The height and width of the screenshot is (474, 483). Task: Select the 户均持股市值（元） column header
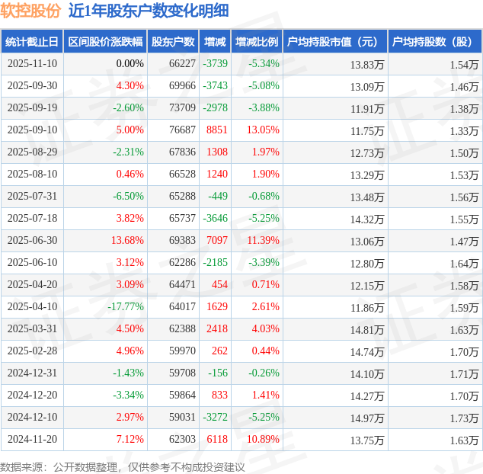[x=335, y=42]
